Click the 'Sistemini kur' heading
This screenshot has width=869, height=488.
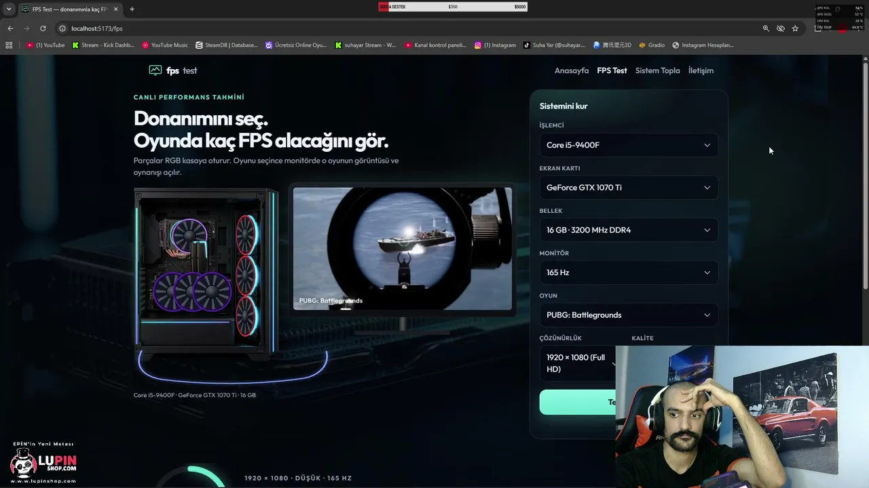click(563, 106)
